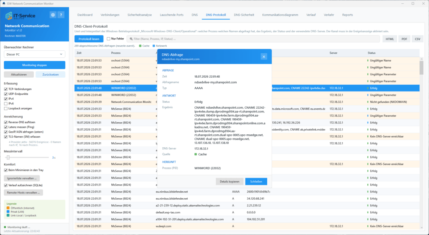This screenshot has height=235, width=429.
Task: Click 2.21.239.12 result cell
Action: click(x=253, y=206)
